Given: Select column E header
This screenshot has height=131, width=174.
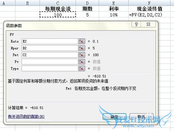Looking at the screenshot, I should pos(114,3).
